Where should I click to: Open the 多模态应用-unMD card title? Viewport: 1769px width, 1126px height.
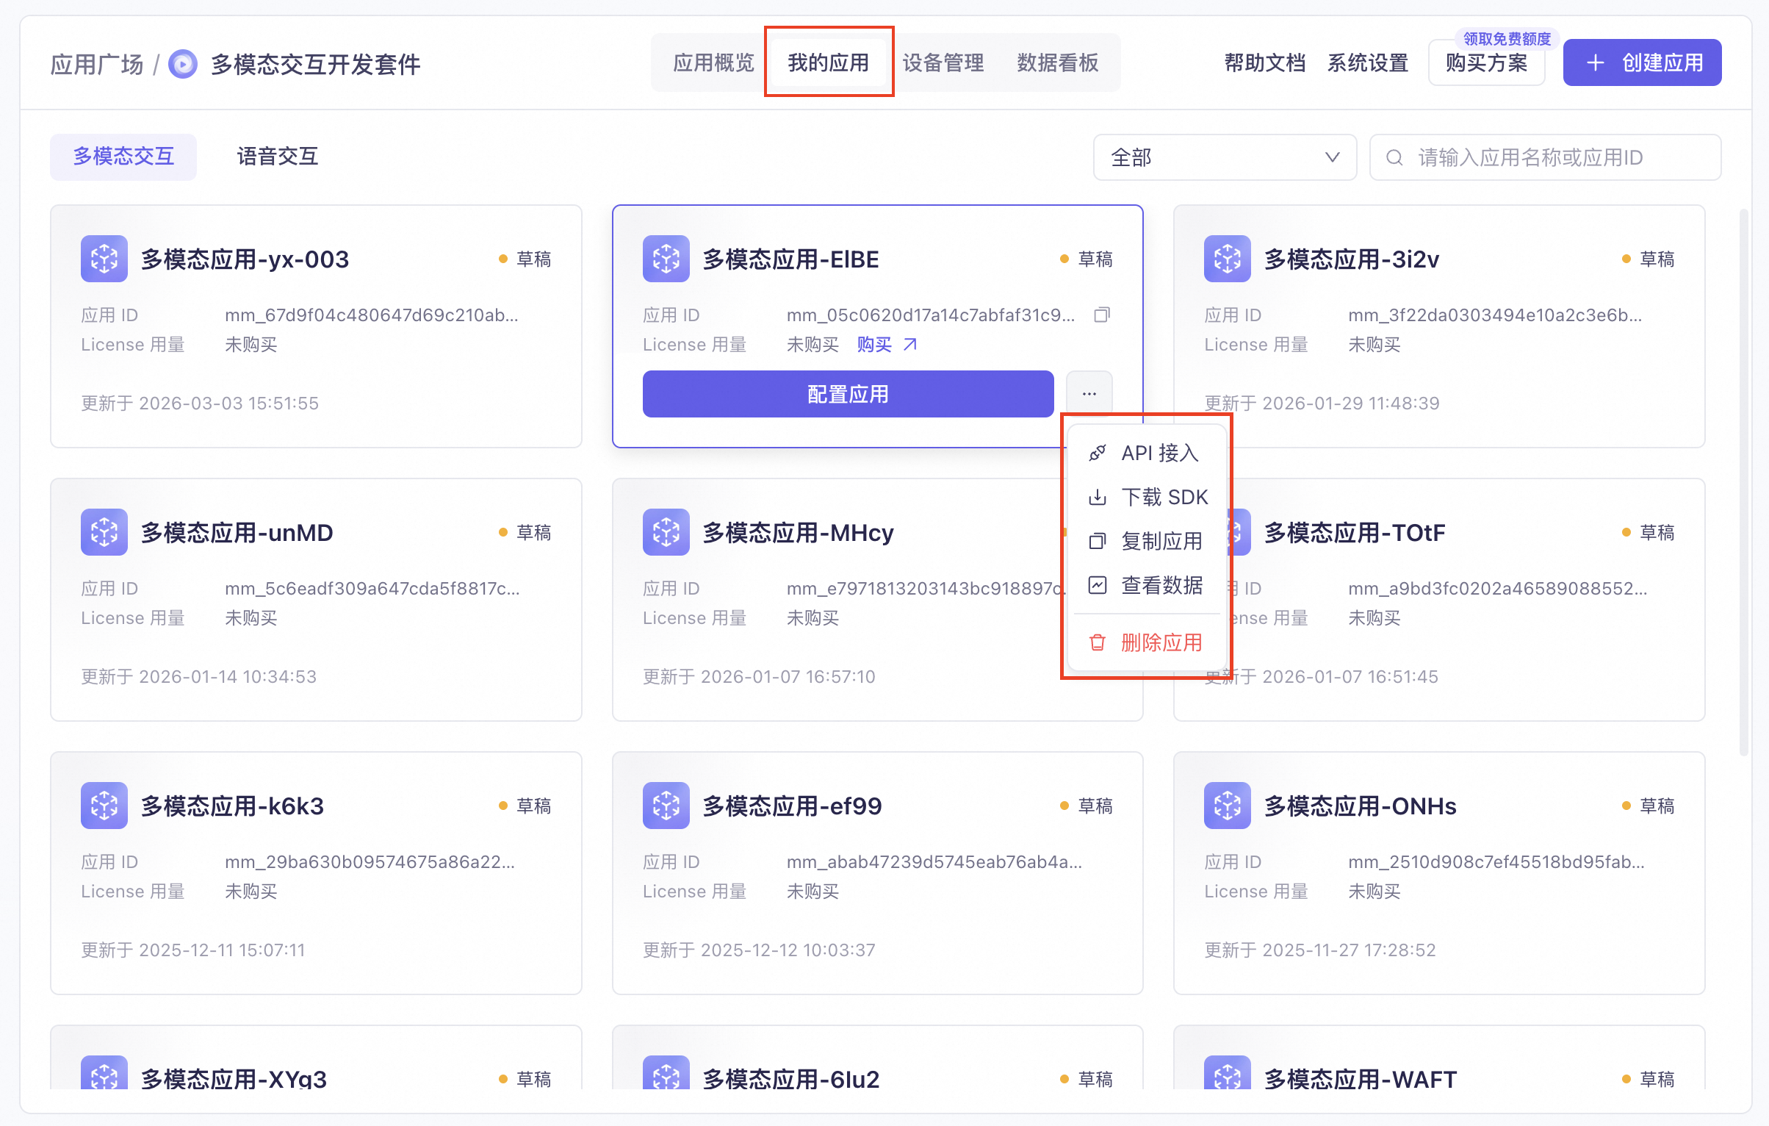pyautogui.click(x=237, y=533)
